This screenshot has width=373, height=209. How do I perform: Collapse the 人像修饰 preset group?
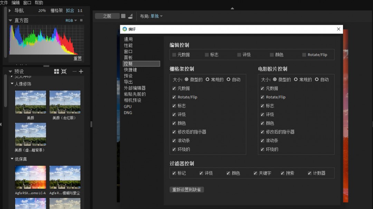(x=12, y=84)
